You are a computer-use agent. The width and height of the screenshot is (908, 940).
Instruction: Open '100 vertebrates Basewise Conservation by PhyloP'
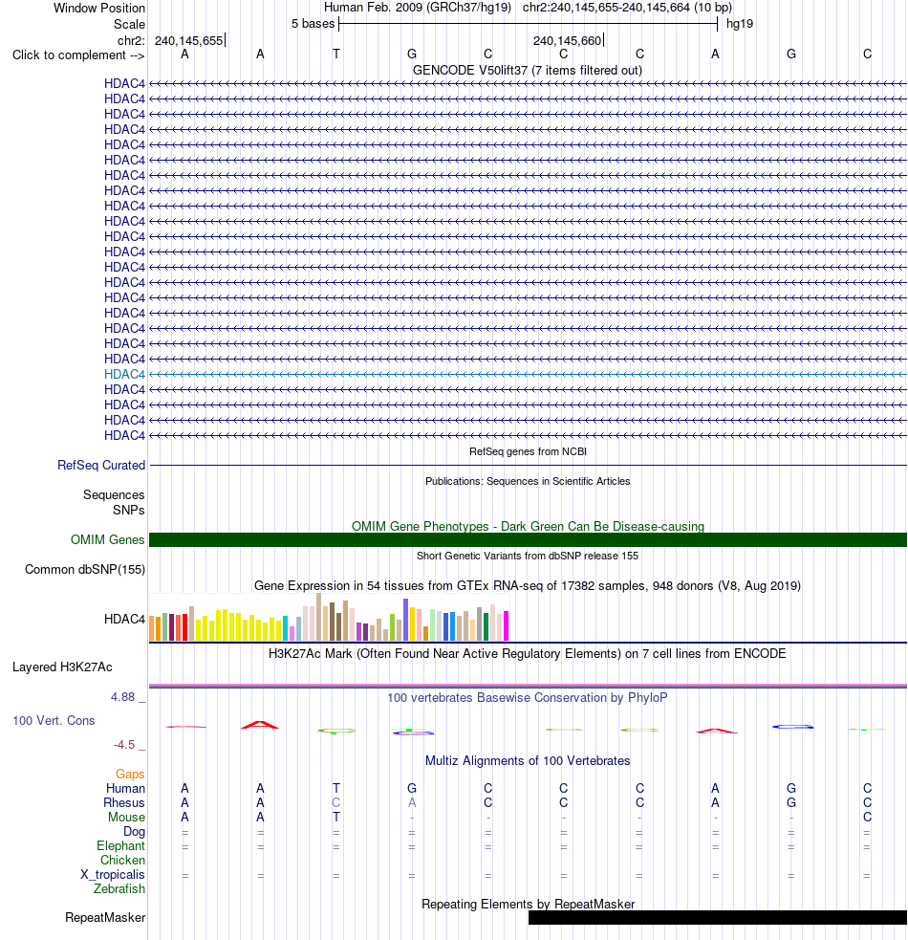pos(528,698)
